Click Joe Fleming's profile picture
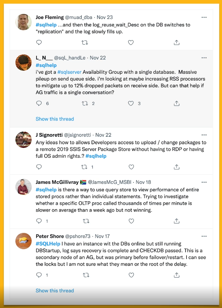222x308 pixels. pyautogui.click(x=24, y=22)
